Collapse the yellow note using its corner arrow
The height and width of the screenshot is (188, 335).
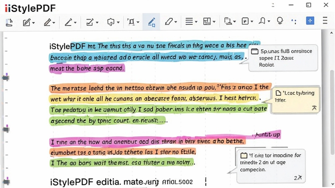[314, 108]
